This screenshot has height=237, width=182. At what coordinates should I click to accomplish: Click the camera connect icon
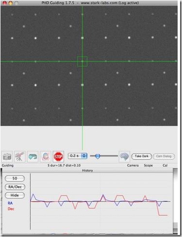(x=7, y=157)
